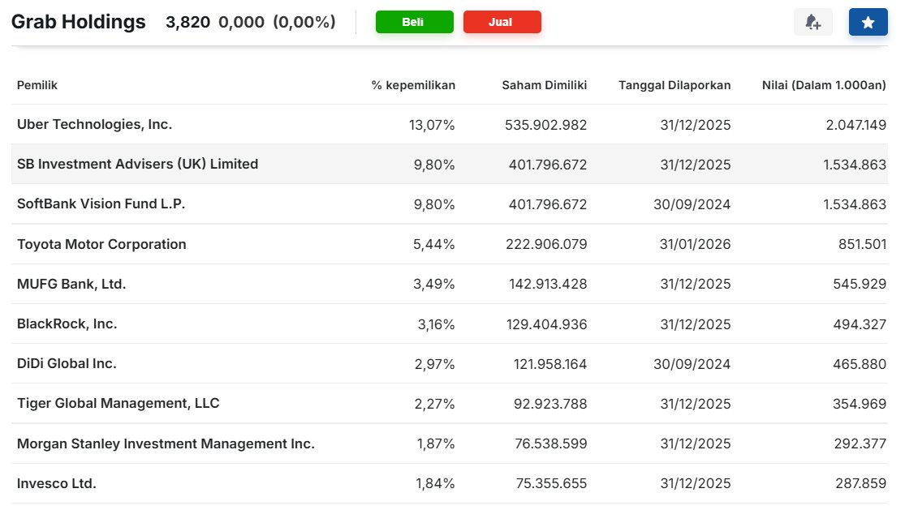Toggle the watchlist star button
The height and width of the screenshot is (510, 905).
click(868, 23)
